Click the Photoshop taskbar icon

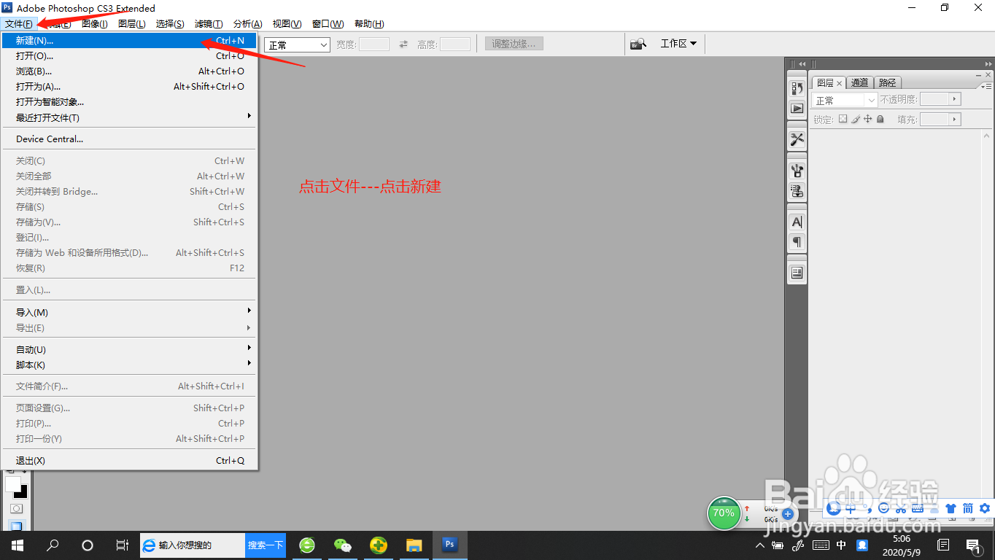coord(449,545)
